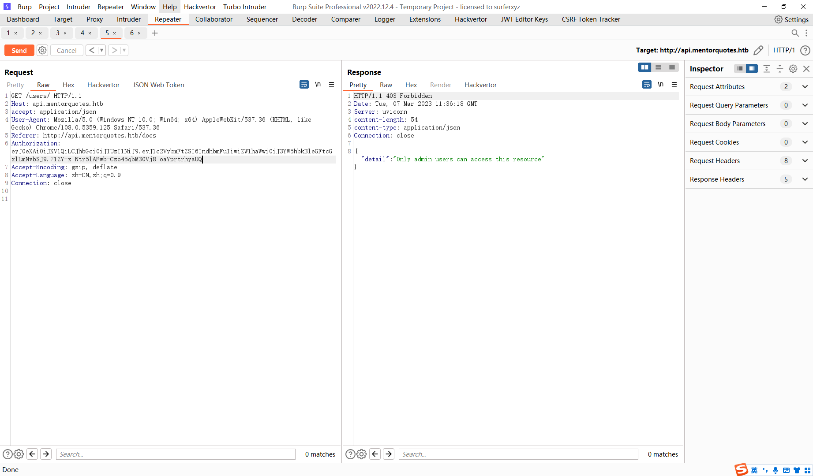Click the Cancel button
Screen dimensions: 813x476
point(67,50)
